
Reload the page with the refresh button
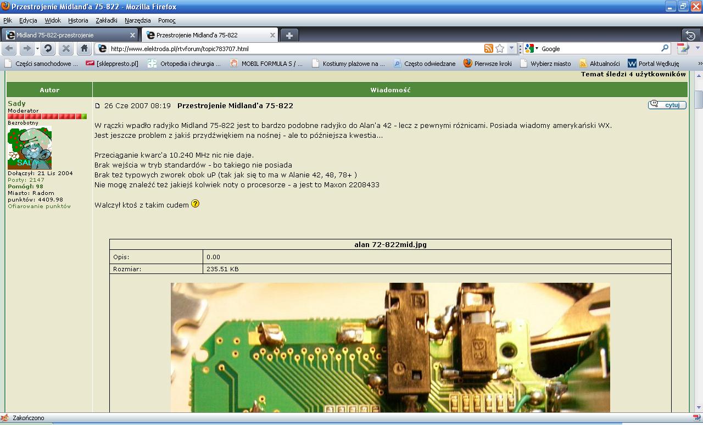(48, 48)
